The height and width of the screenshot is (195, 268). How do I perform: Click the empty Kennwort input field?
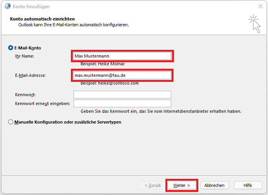[x=122, y=95]
